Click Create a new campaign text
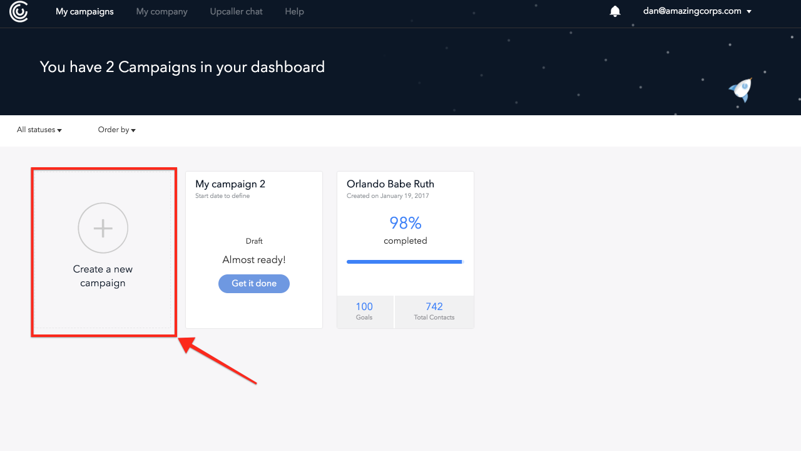The image size is (801, 451). click(103, 276)
